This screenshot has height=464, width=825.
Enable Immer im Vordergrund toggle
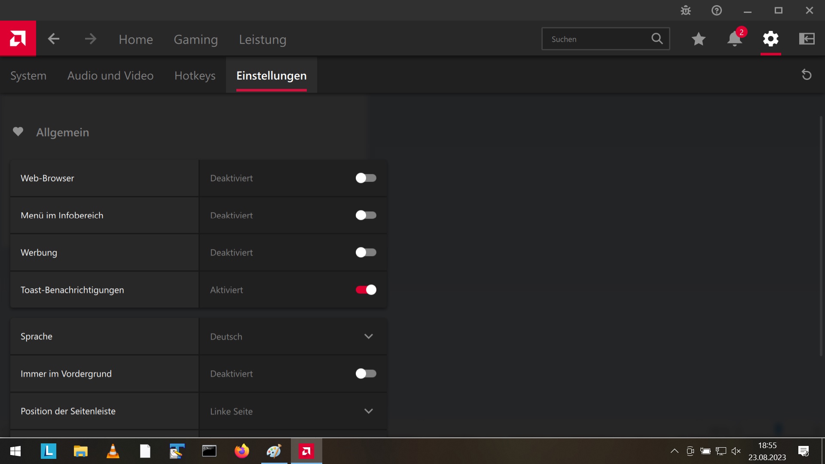(366, 374)
